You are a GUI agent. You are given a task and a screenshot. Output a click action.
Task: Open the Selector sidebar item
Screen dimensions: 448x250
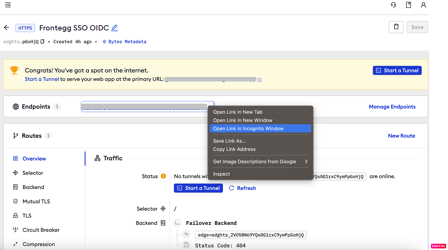pos(33,173)
